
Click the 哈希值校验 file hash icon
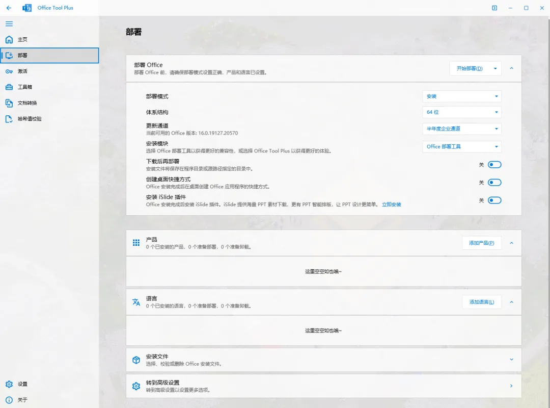tap(9, 119)
